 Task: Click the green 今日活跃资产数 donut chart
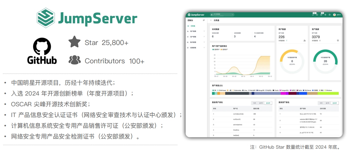coord(325,62)
